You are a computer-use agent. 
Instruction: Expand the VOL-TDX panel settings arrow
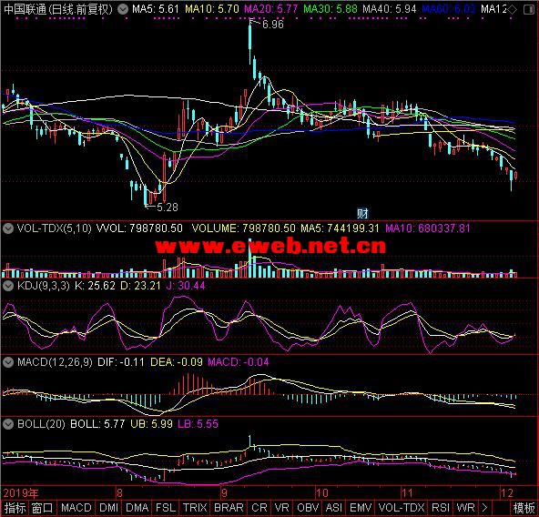8,228
